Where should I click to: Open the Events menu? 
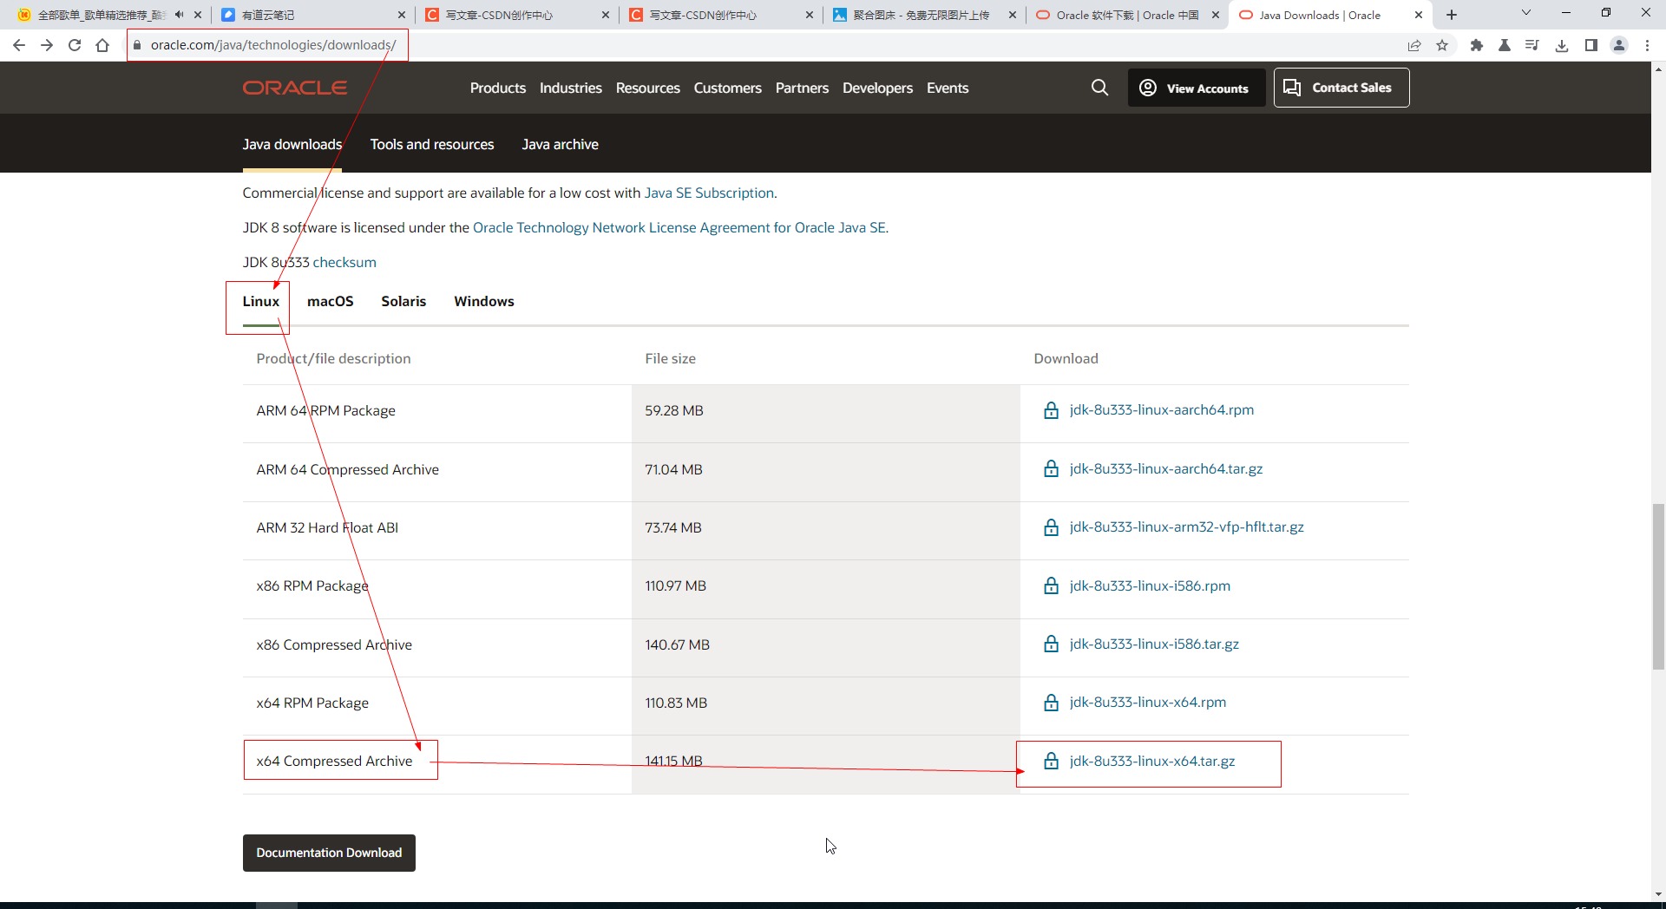pyautogui.click(x=948, y=88)
